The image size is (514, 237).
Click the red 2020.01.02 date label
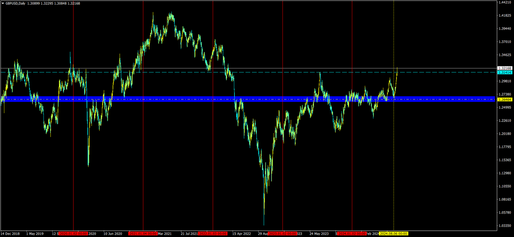coord(73,234)
